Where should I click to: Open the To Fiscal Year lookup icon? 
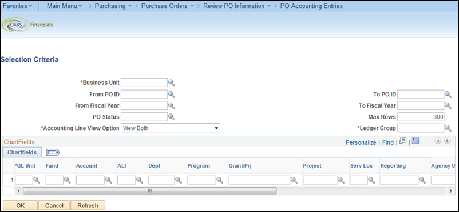tap(448, 105)
